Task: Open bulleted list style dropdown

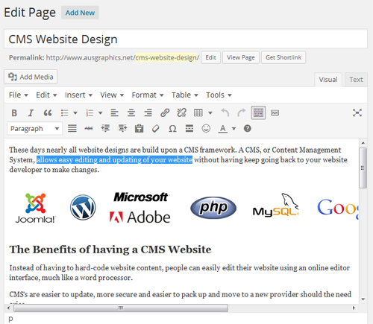Action: point(75,113)
